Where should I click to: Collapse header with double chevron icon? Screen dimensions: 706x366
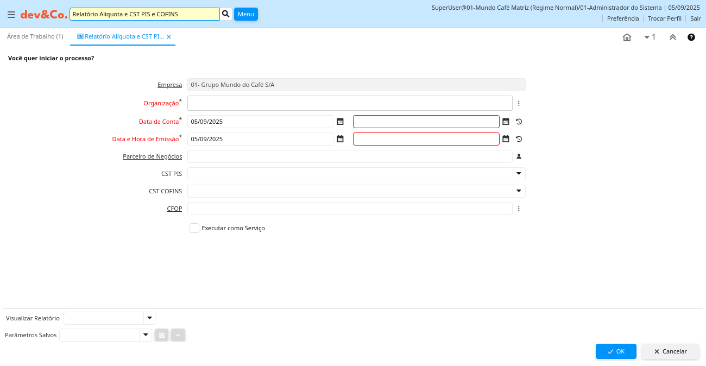(x=672, y=37)
